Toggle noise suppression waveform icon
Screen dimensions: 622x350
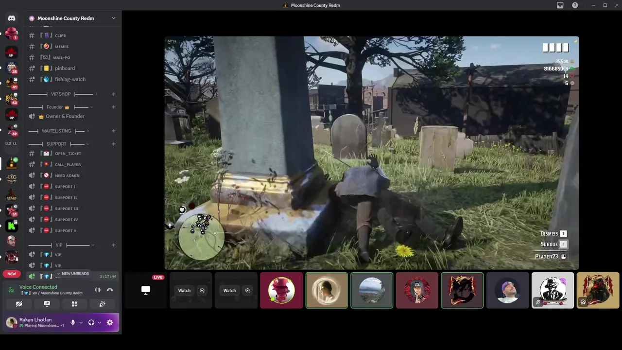pyautogui.click(x=98, y=290)
